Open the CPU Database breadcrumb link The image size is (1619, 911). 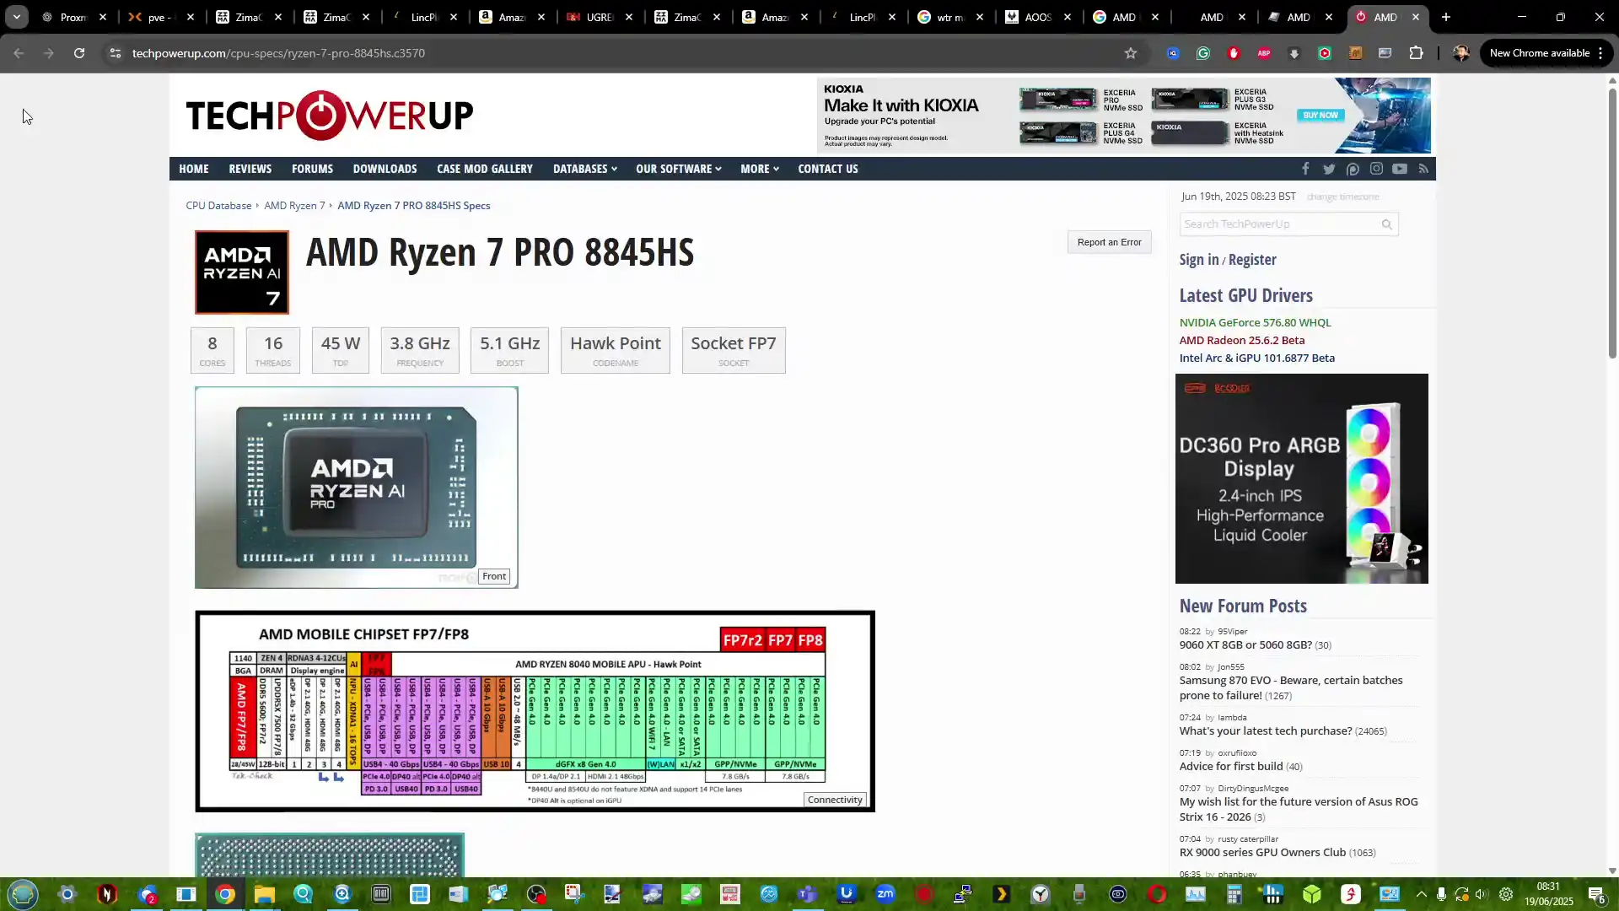218,206
